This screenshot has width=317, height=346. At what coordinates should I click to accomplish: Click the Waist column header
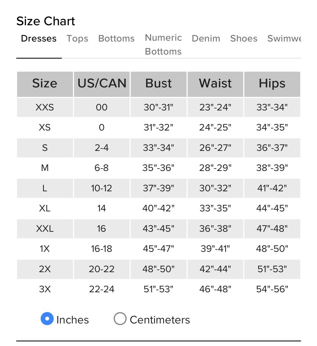(x=215, y=83)
